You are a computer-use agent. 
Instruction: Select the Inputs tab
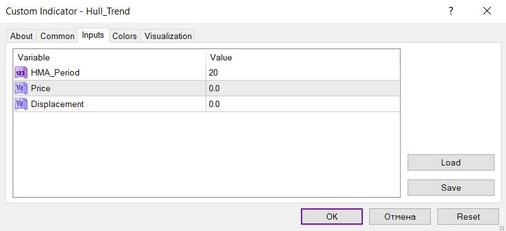click(x=93, y=35)
